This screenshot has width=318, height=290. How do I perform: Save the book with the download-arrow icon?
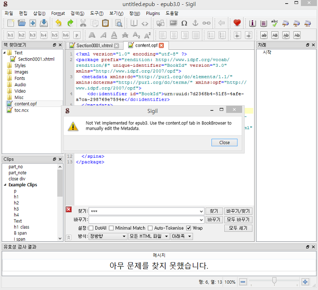[43, 23]
